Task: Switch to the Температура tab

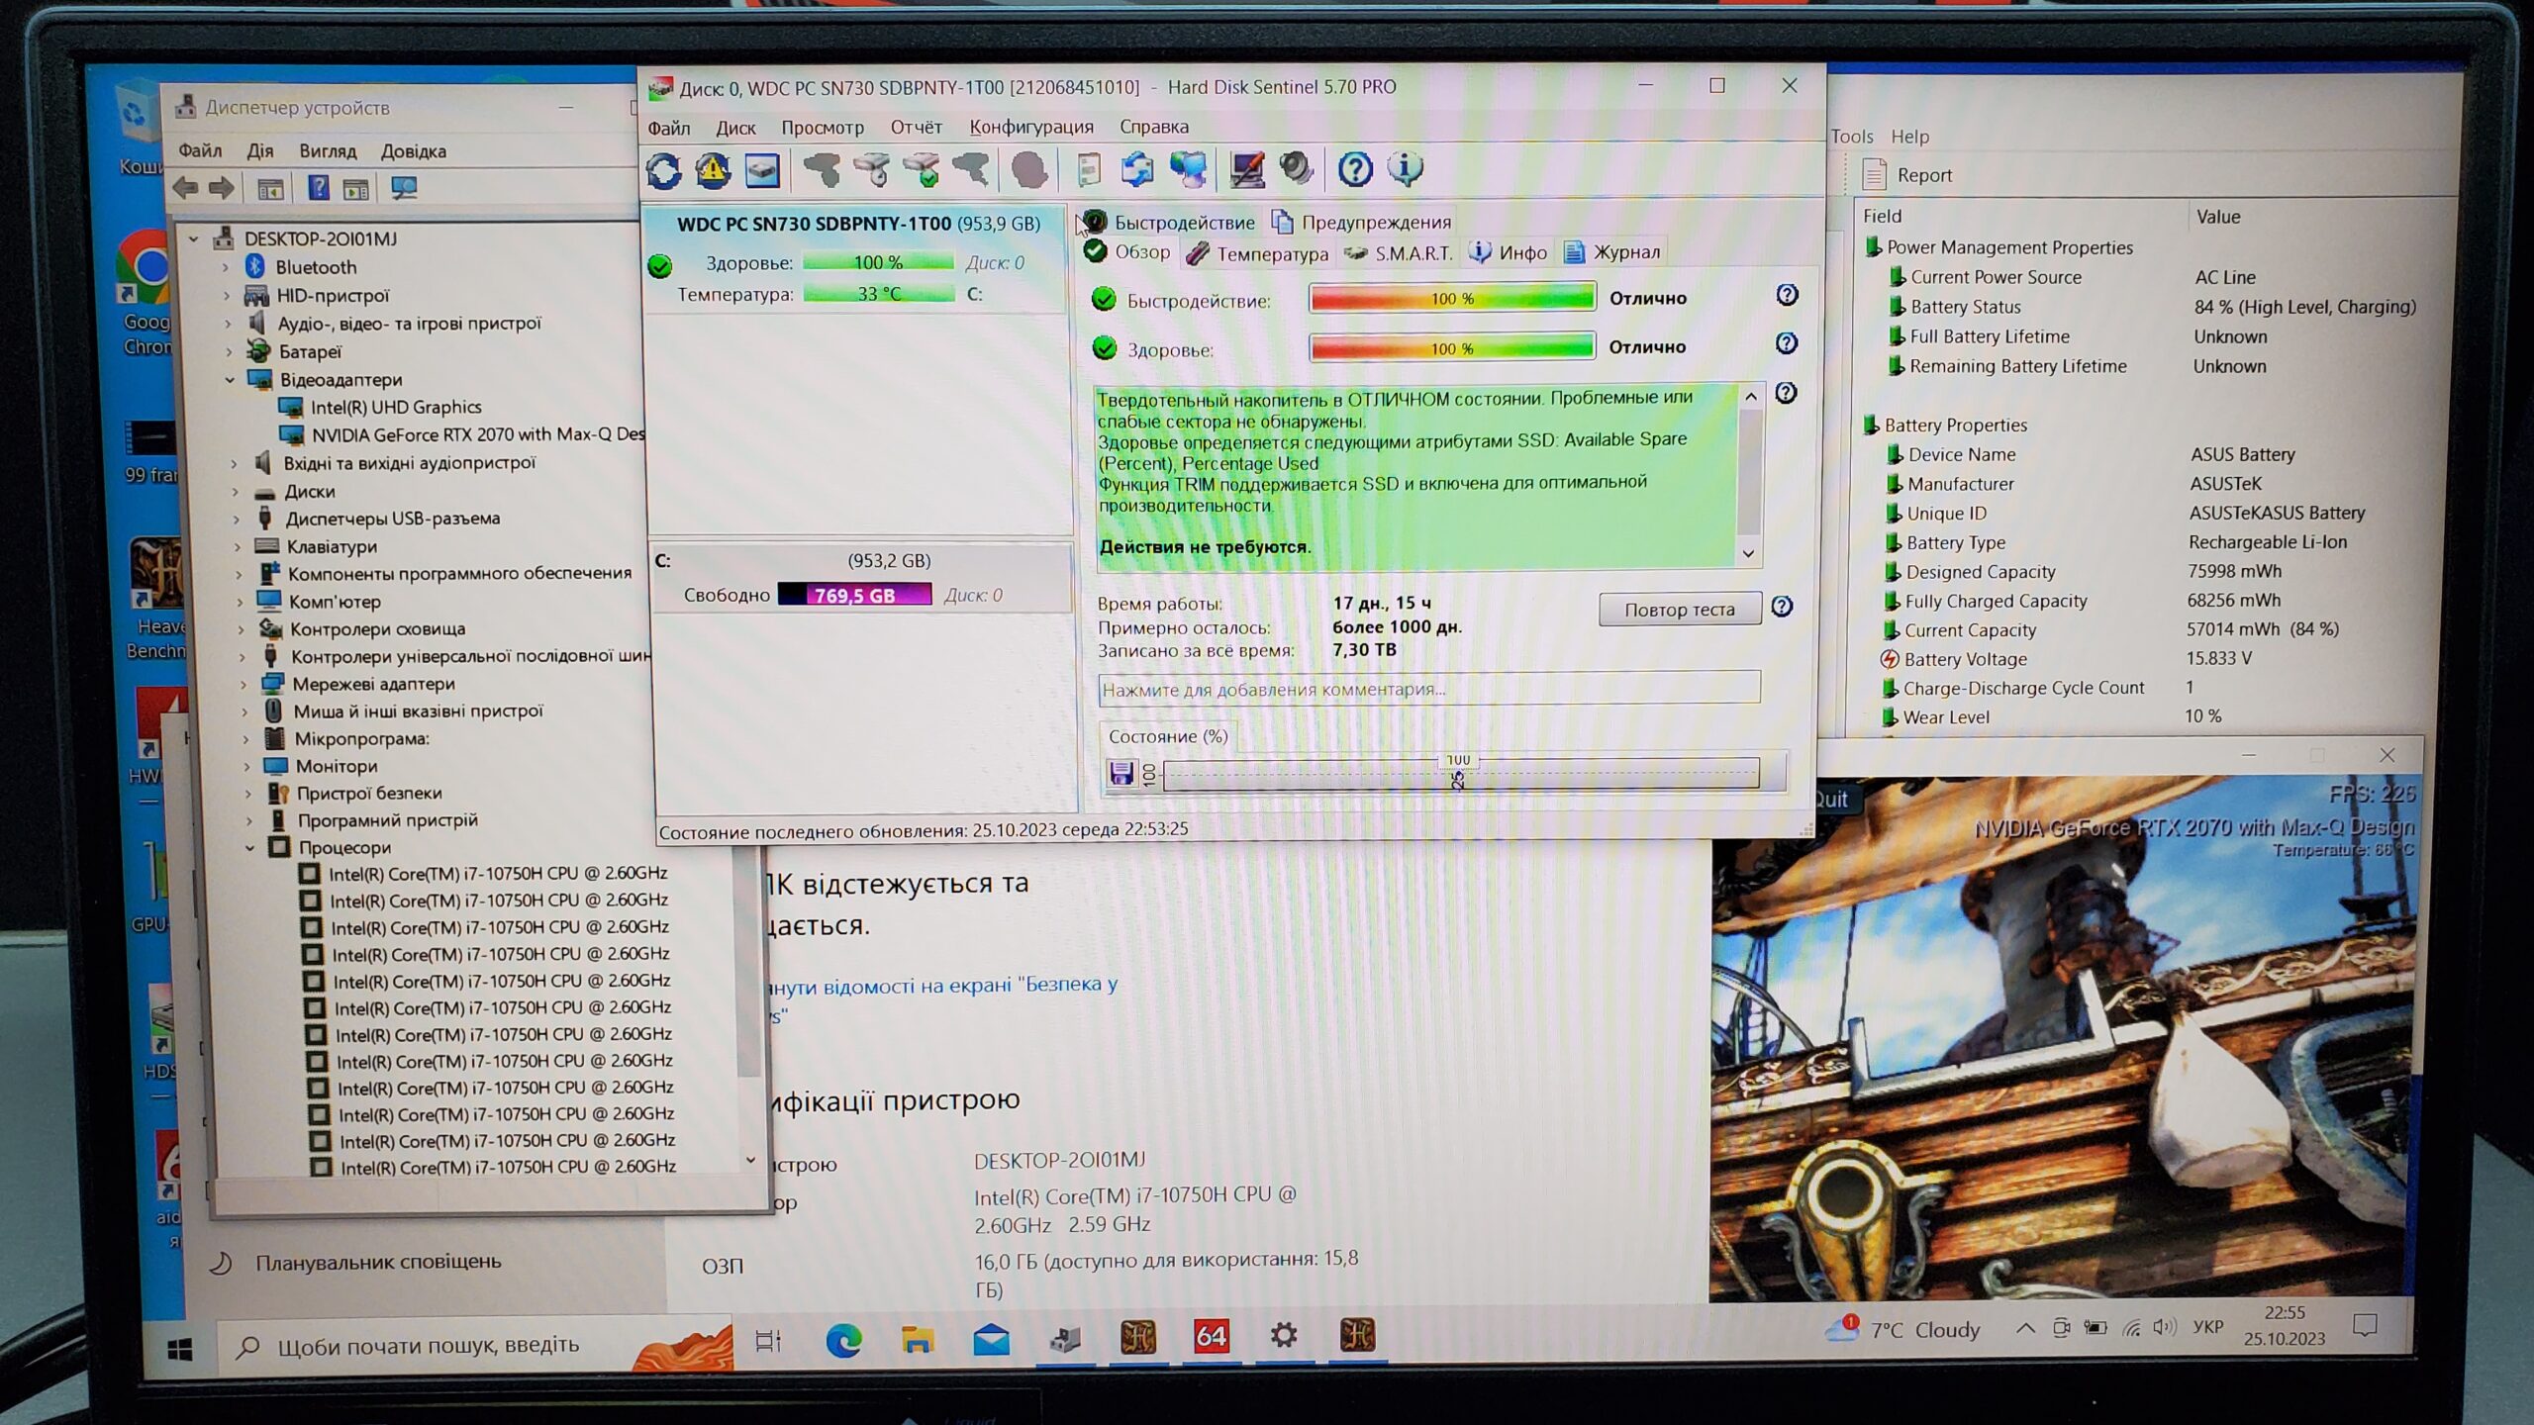Action: point(1259,253)
